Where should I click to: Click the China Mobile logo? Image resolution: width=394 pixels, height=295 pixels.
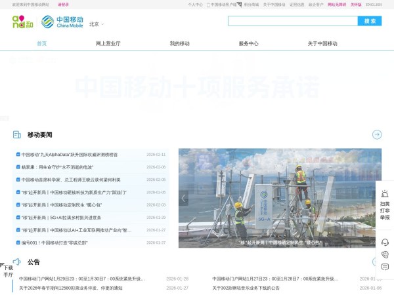62,22
